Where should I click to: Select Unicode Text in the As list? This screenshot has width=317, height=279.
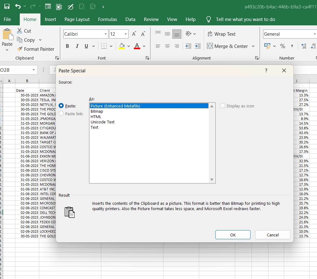click(x=103, y=122)
